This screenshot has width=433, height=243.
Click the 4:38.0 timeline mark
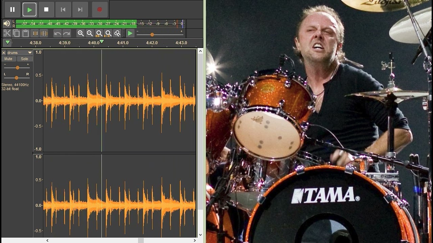click(x=36, y=43)
